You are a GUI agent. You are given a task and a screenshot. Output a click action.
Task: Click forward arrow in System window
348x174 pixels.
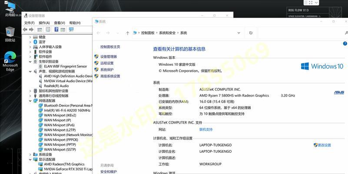[x=108, y=33]
